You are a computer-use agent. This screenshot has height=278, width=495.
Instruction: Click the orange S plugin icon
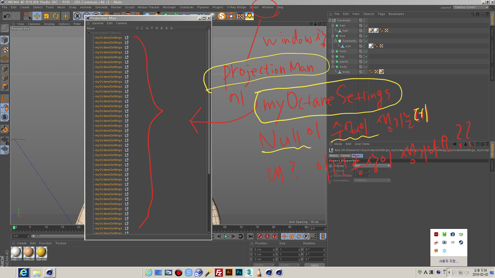point(221,16)
